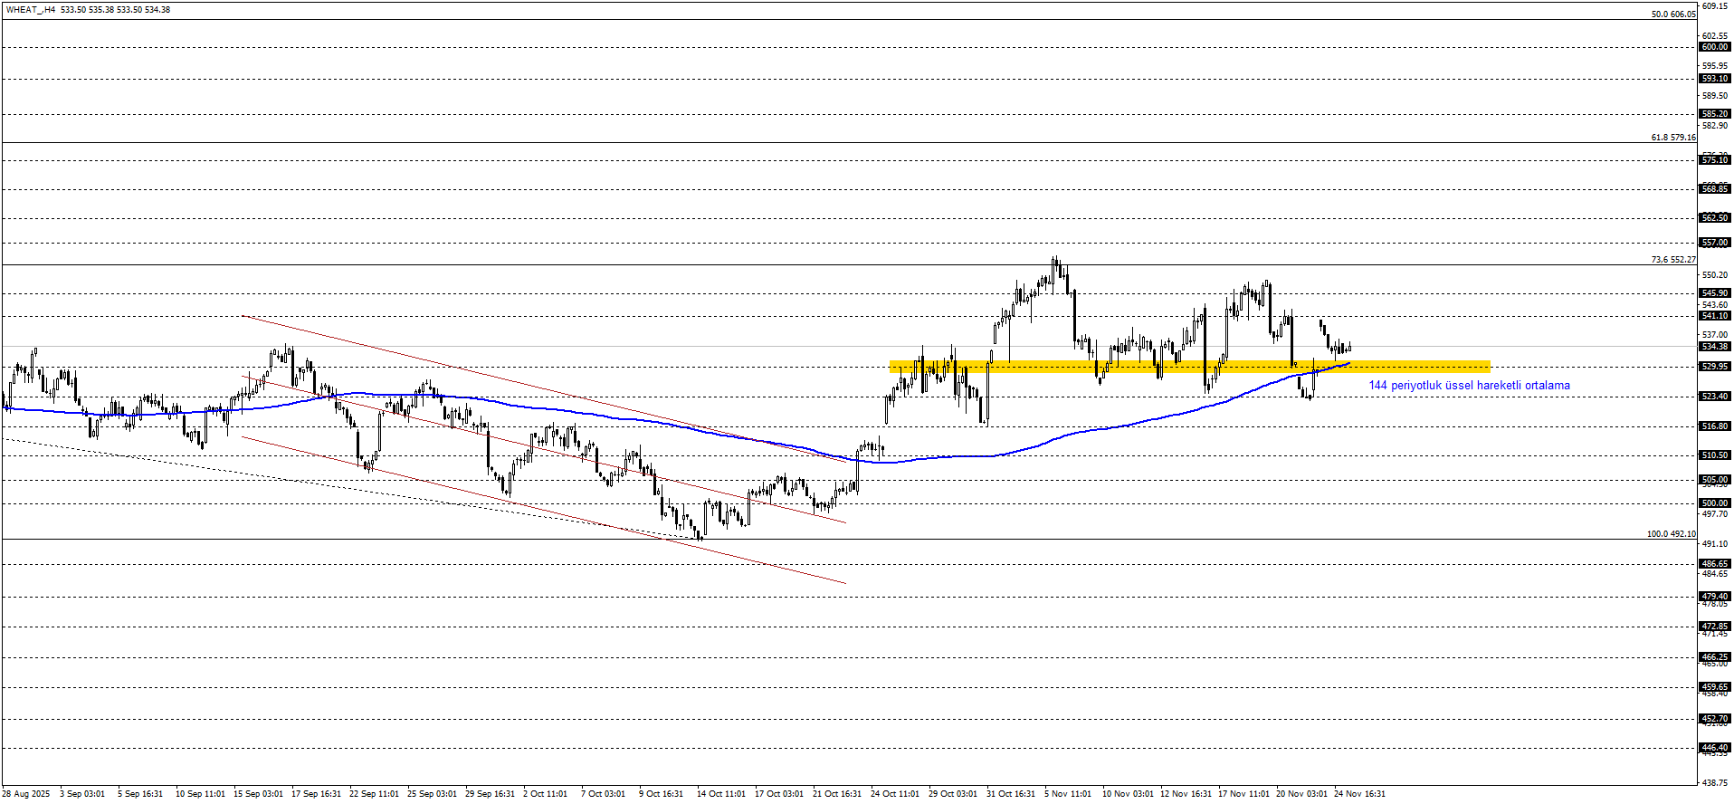Image resolution: width=1734 pixels, height=804 pixels.
Task: Click the 61.8 579.16 Fibonacci level label
Action: click(1672, 138)
